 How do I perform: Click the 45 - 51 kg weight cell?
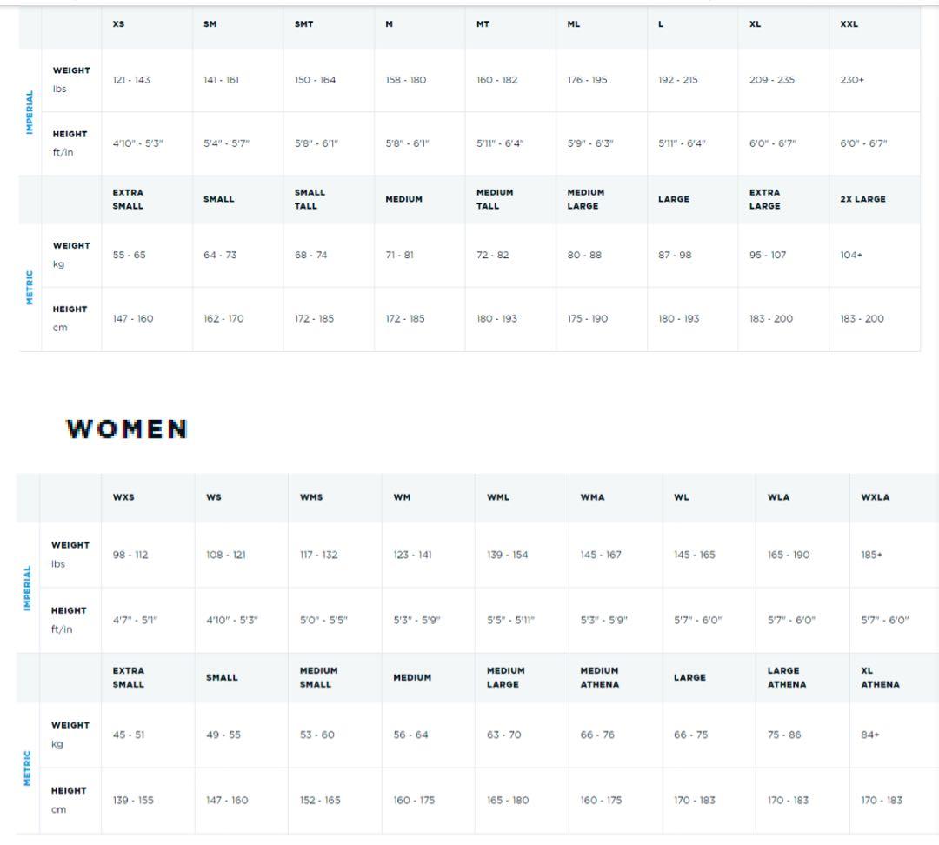129,735
